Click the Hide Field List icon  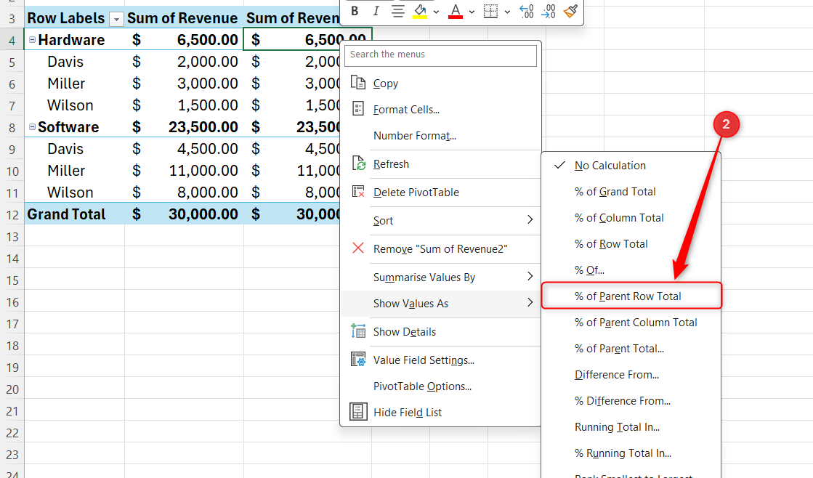coord(358,412)
